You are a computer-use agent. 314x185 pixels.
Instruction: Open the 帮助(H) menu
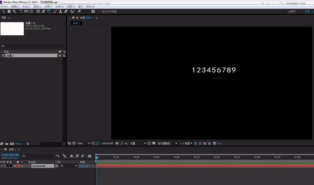coord(90,7)
